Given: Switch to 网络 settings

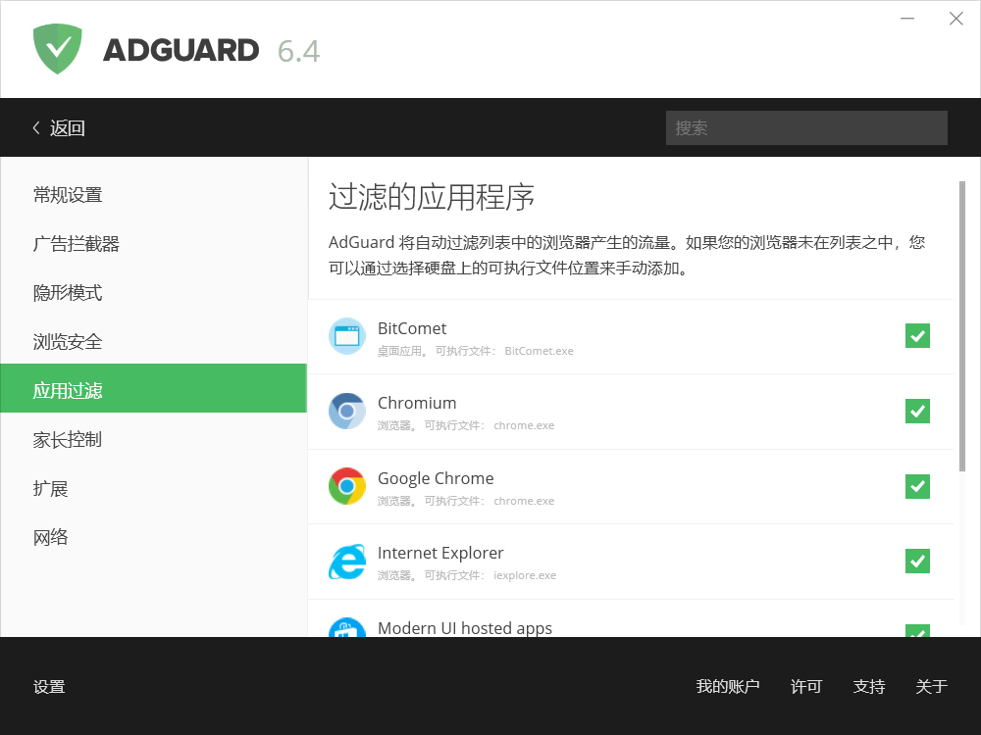Looking at the screenshot, I should coord(154,537).
